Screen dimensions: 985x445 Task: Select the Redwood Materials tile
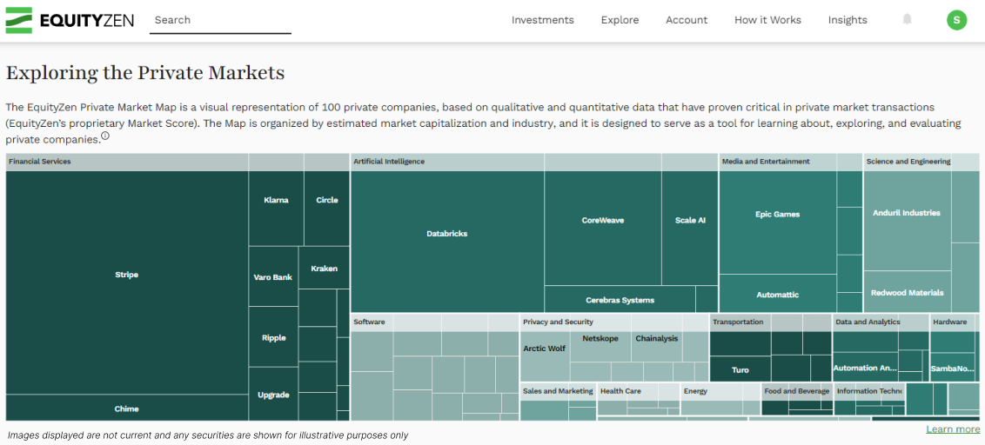click(907, 292)
